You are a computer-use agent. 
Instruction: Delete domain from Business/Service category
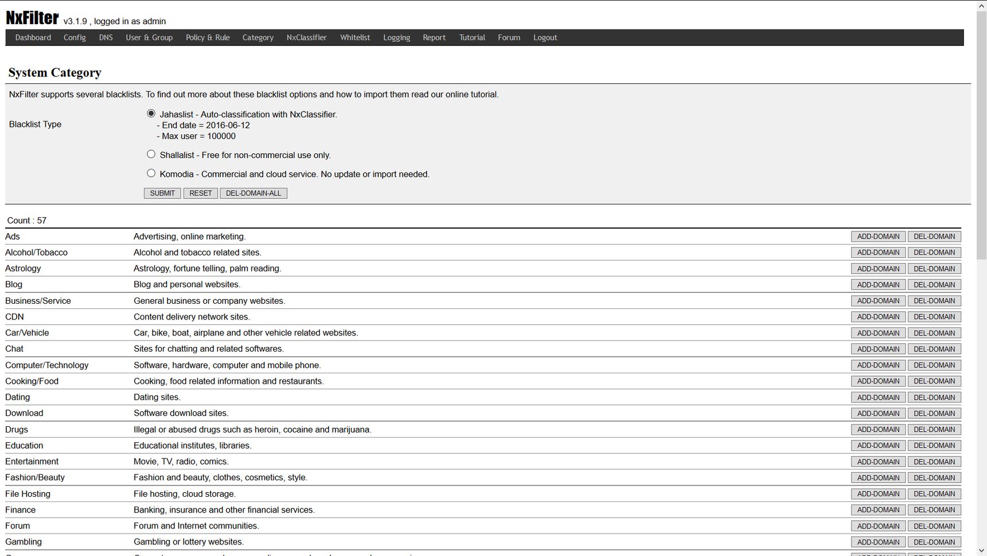(x=934, y=301)
